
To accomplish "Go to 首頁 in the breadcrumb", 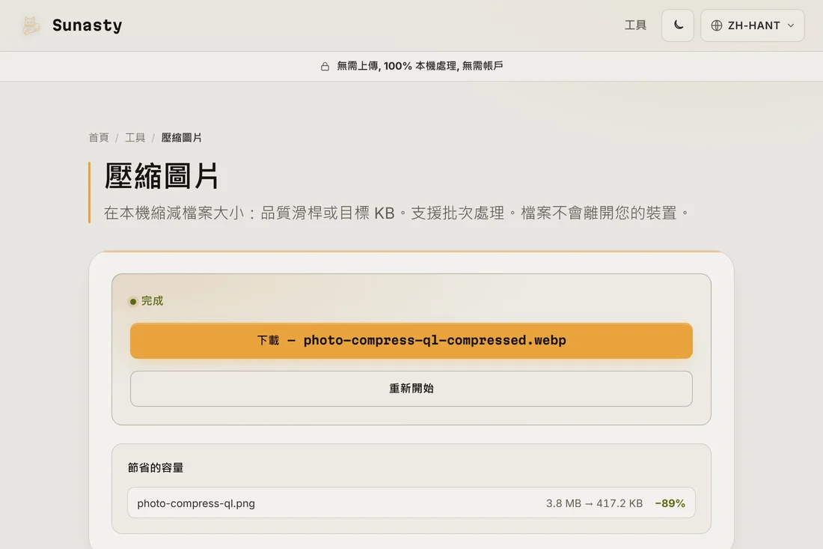I will (98, 138).
